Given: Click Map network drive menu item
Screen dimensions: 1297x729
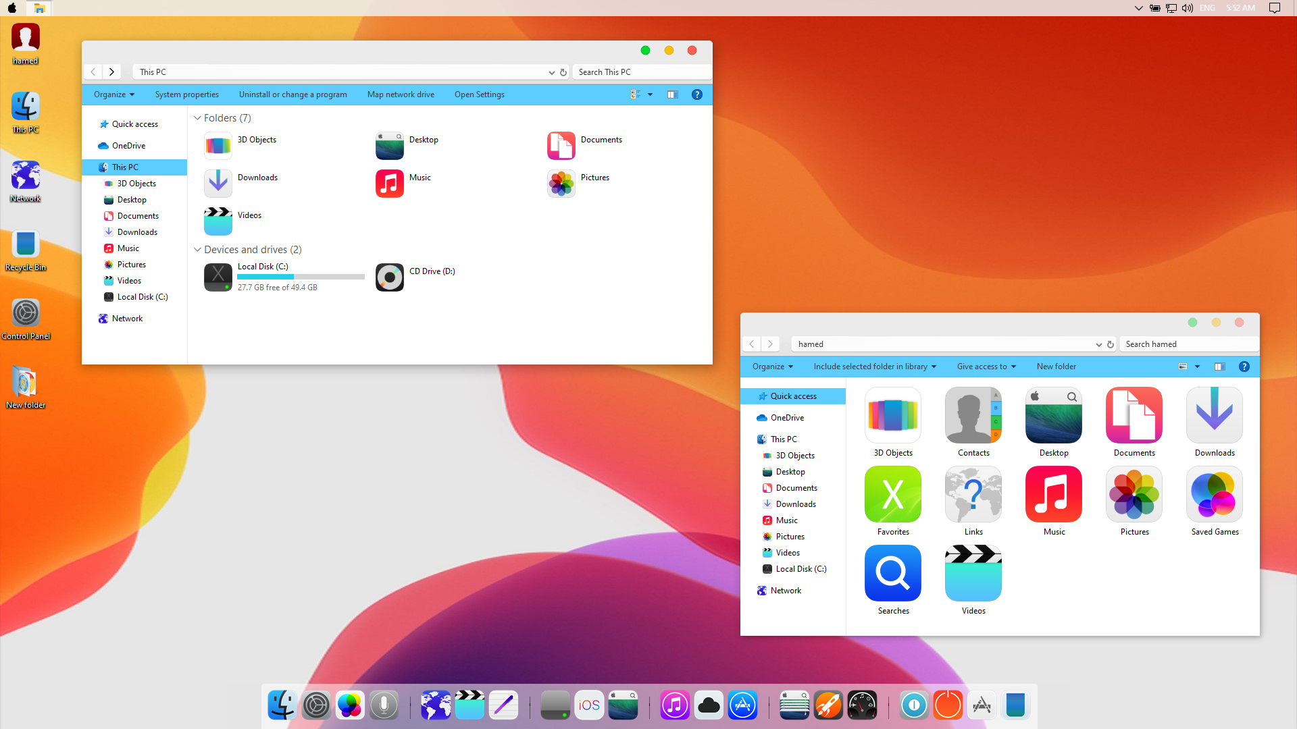Looking at the screenshot, I should coord(401,94).
